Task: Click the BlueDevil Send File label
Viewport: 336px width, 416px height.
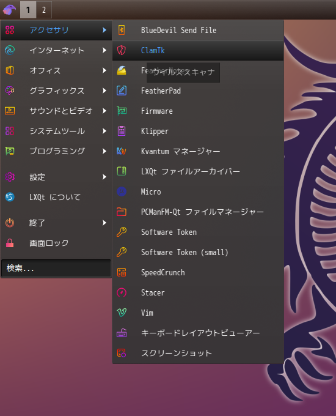Action: click(x=179, y=30)
